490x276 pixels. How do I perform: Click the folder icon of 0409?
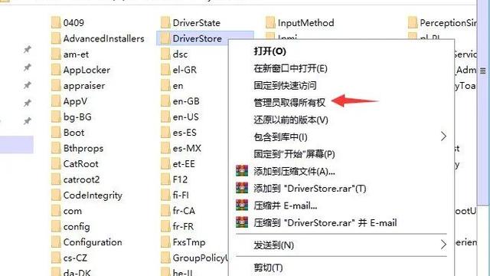coord(56,22)
